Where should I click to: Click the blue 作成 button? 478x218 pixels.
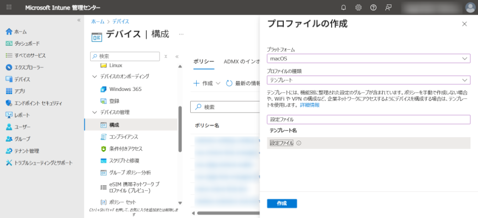(x=282, y=203)
